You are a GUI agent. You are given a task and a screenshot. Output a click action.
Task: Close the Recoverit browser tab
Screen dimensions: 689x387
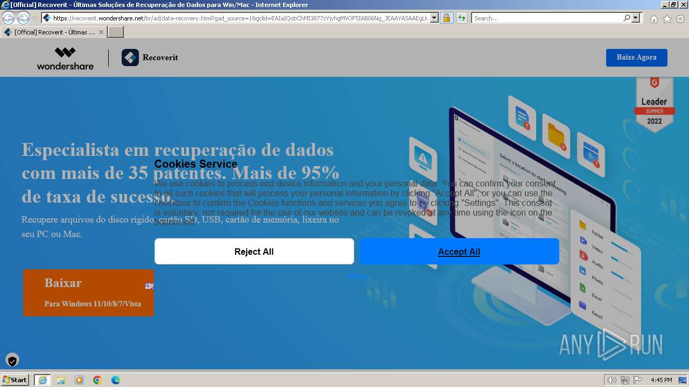(x=101, y=32)
